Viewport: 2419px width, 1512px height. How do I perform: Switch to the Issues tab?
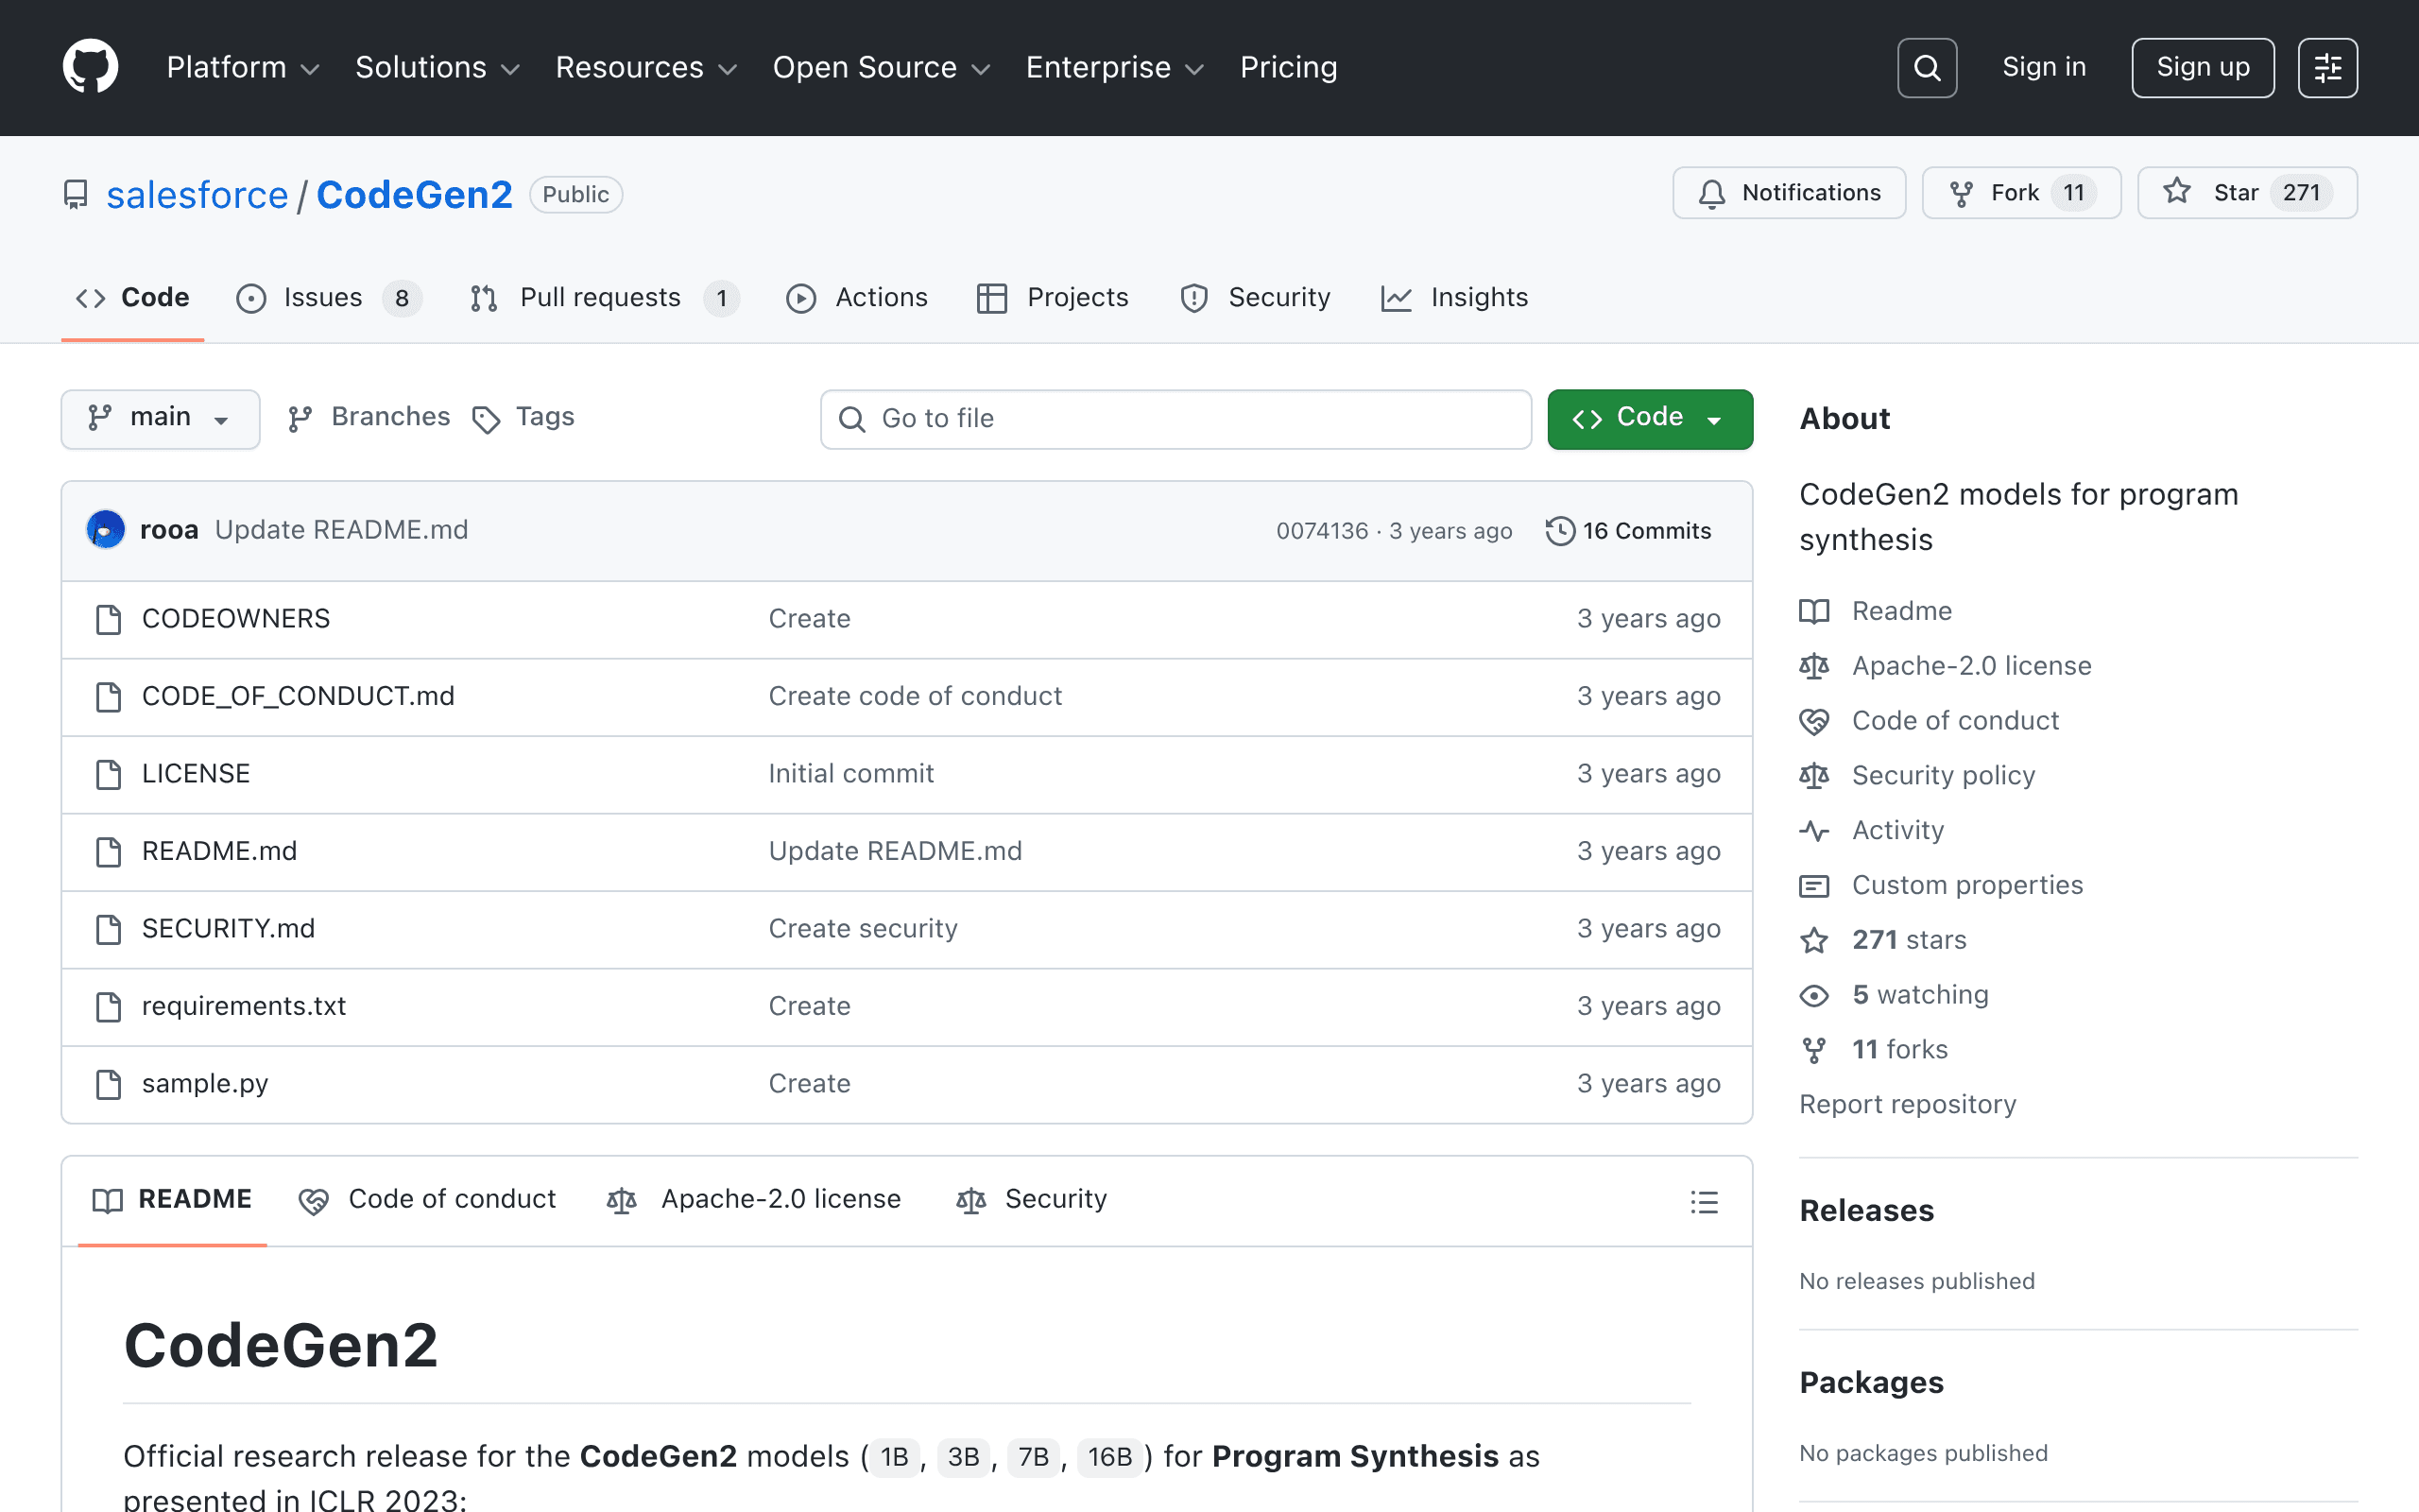[x=329, y=298]
